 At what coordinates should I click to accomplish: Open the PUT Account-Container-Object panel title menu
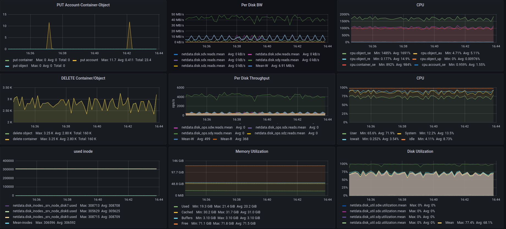(83, 5)
